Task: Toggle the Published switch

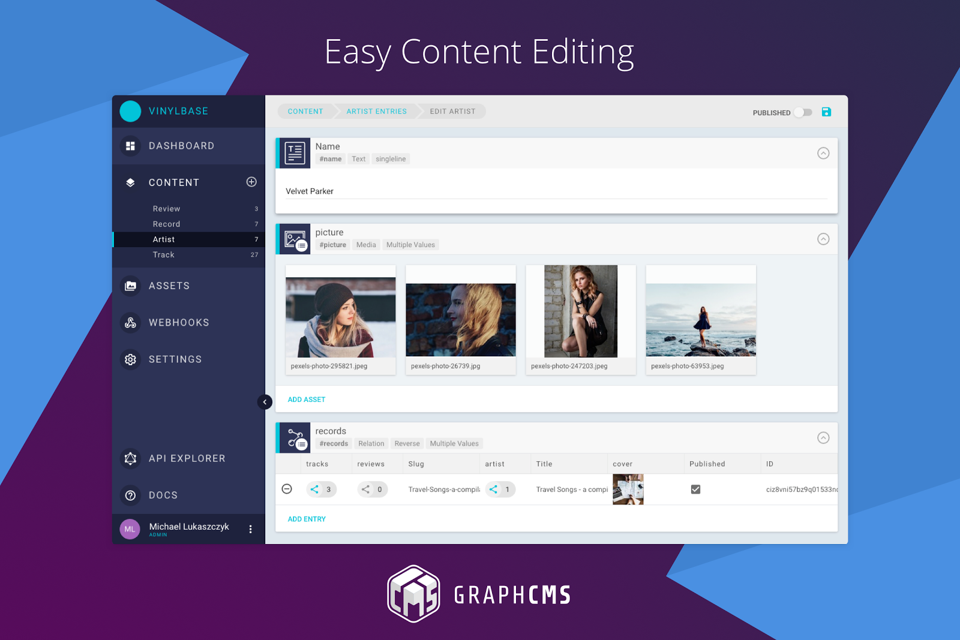Action: pos(803,112)
